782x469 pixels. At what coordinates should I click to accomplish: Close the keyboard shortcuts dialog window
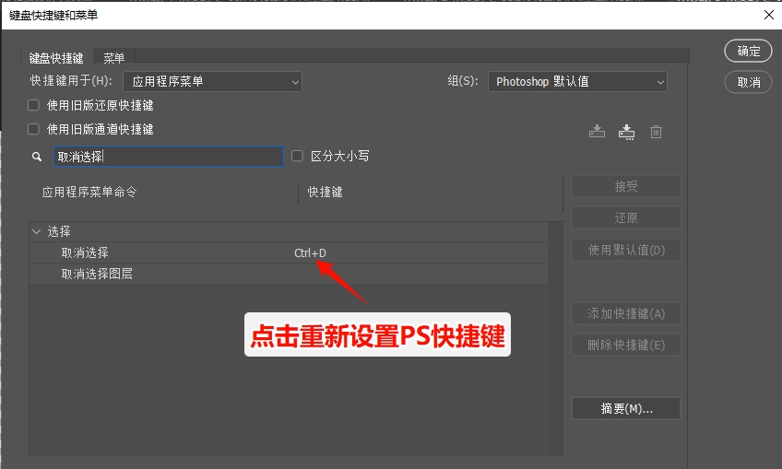tap(768, 15)
